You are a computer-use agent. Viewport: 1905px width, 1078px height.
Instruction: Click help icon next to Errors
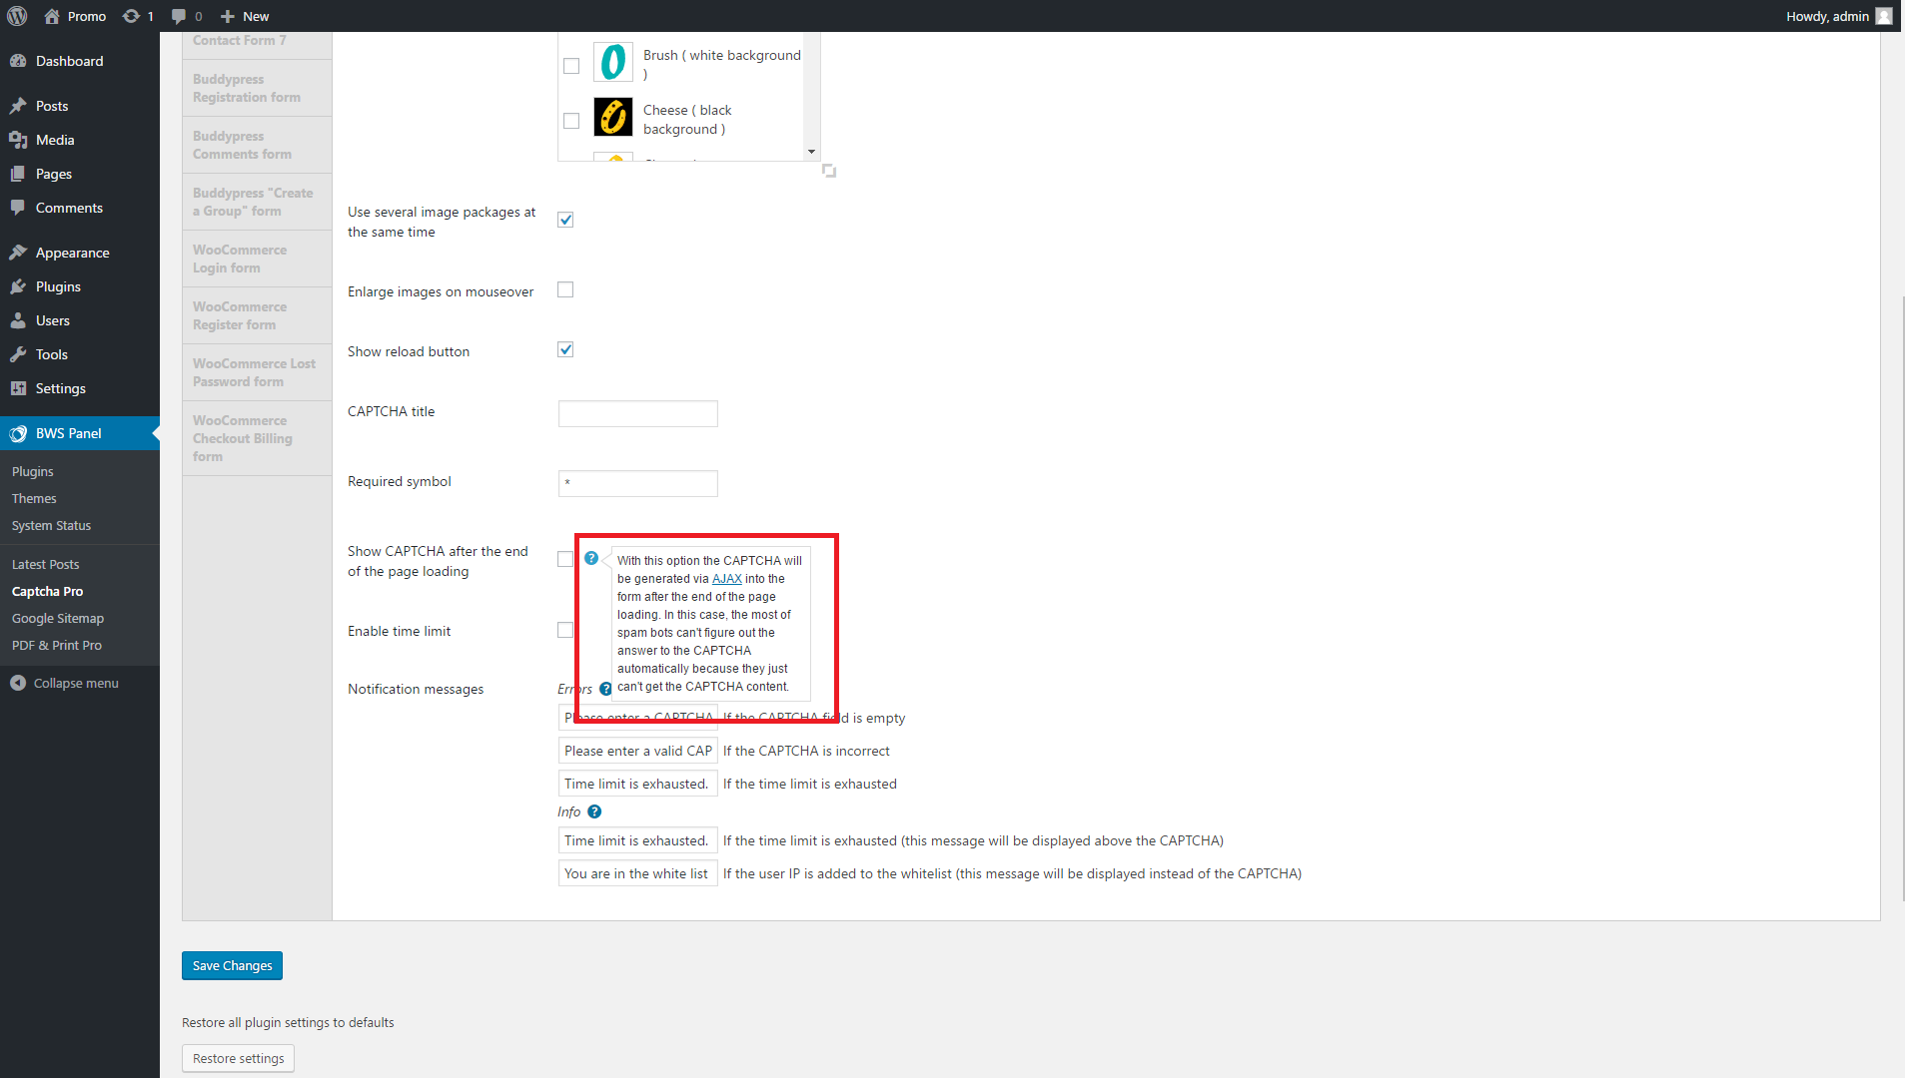pyautogui.click(x=605, y=689)
